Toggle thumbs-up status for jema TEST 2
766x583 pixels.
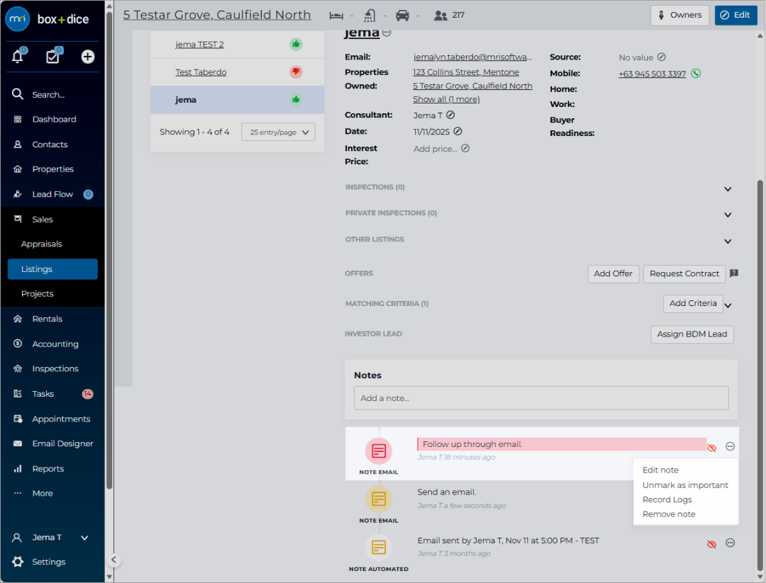[296, 45]
